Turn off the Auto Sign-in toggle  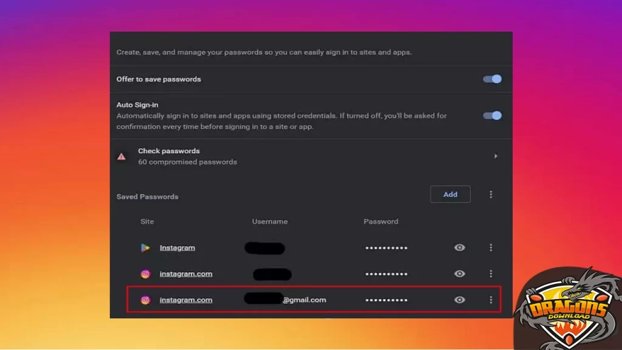coord(492,115)
